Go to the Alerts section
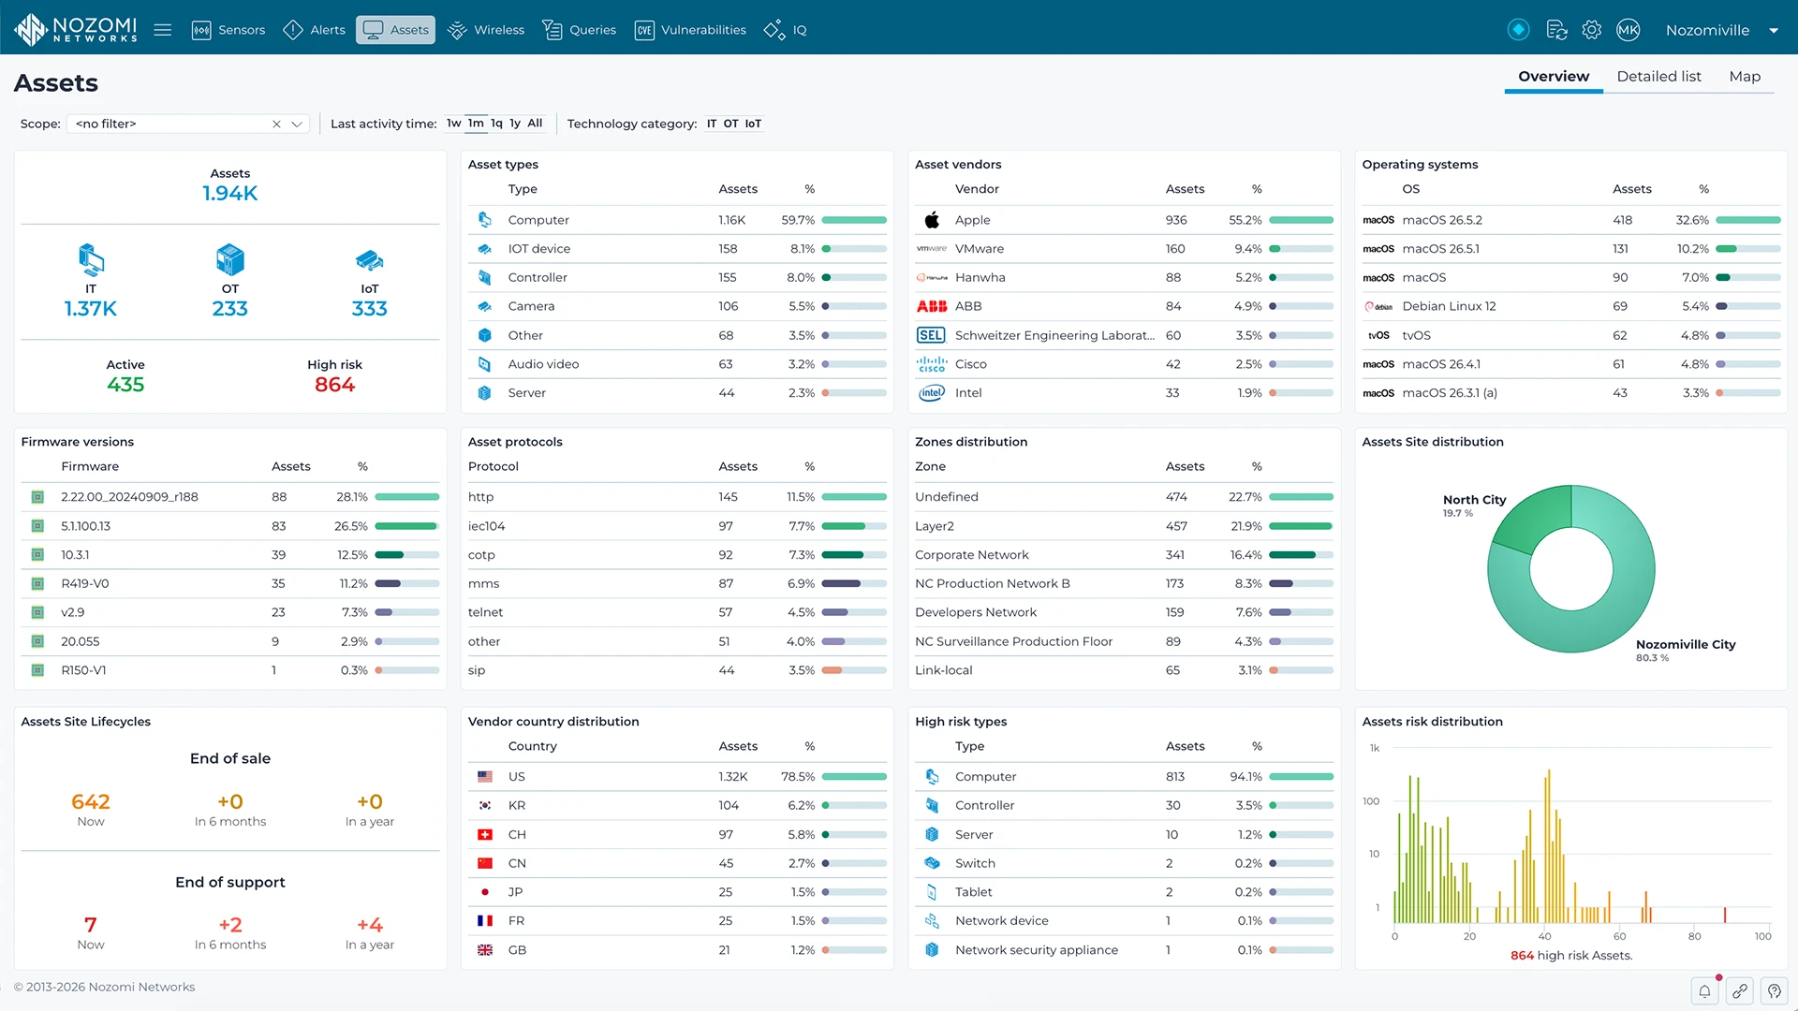This screenshot has height=1011, width=1798. pyautogui.click(x=315, y=30)
